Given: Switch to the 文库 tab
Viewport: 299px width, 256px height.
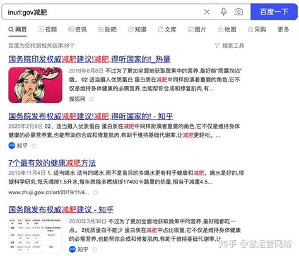Looking at the screenshot, I should click(x=167, y=30).
